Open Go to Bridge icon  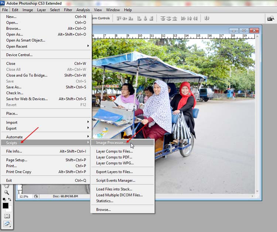tap(270, 18)
